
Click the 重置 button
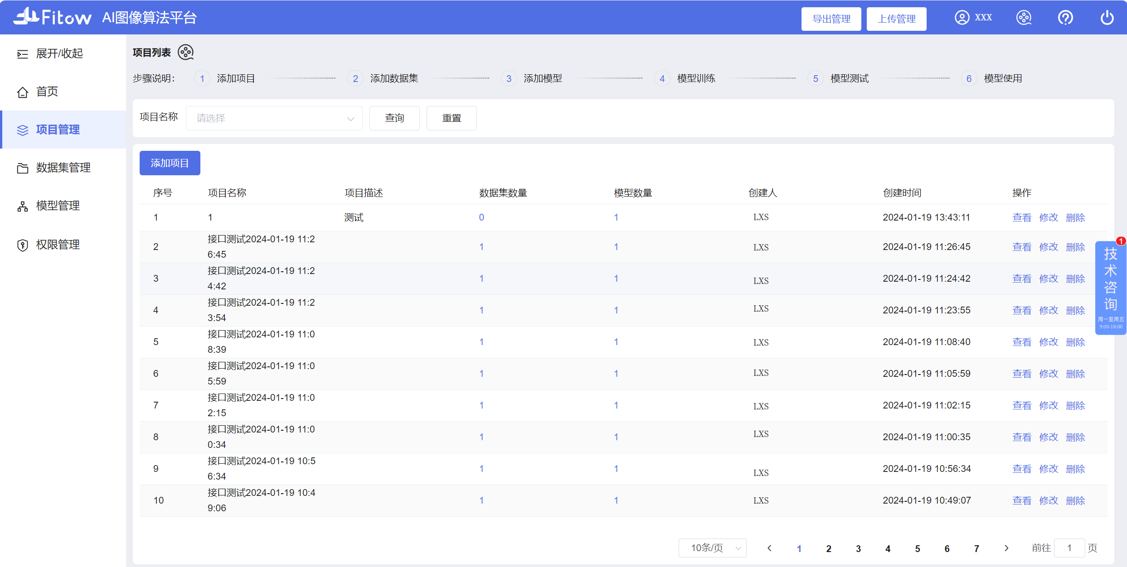(x=452, y=118)
